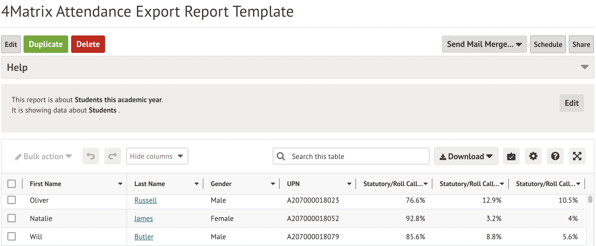The width and height of the screenshot is (596, 246).
Task: Open the Download dropdown menu
Action: 466,156
